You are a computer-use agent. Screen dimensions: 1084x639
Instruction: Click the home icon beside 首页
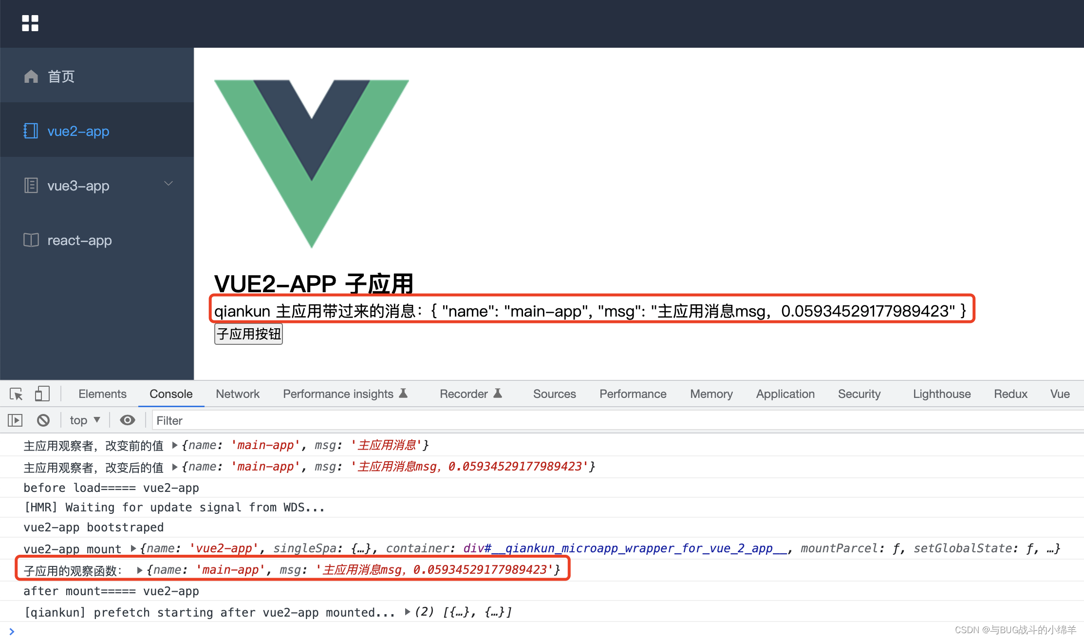[31, 76]
